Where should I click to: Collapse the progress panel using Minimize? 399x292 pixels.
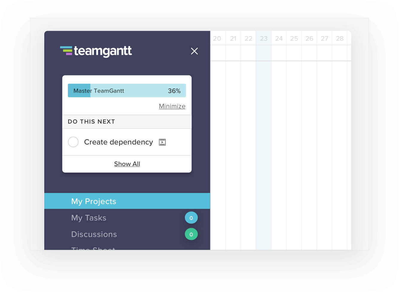[172, 106]
